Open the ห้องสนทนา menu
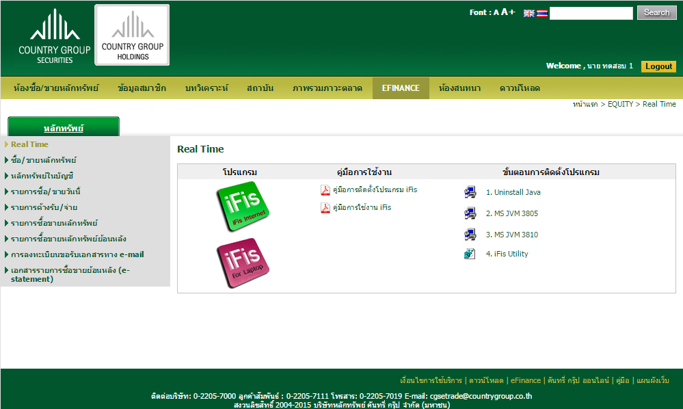 [459, 88]
